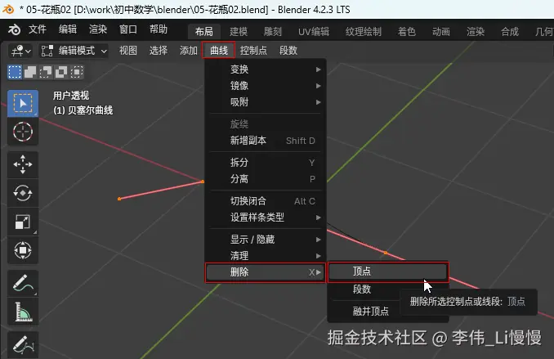Select the Curve Pen tool
554x359 pixels.
pos(23,345)
